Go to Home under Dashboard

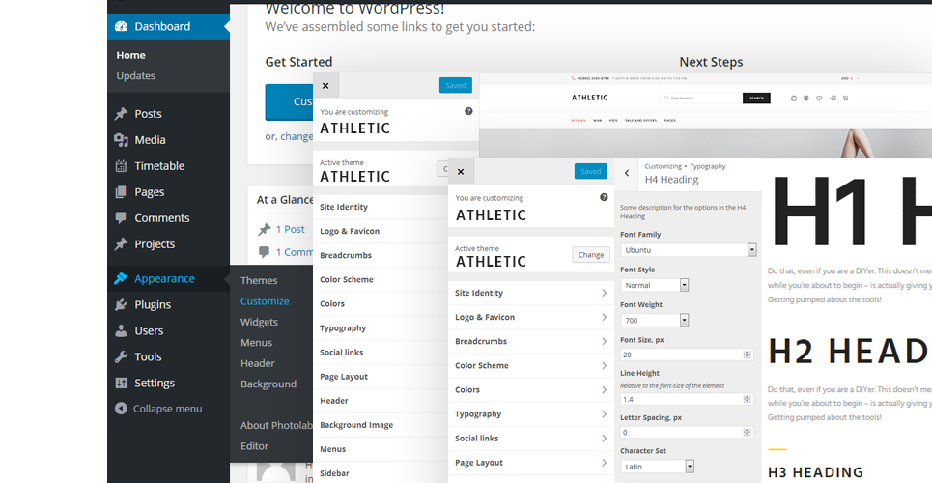pyautogui.click(x=130, y=55)
